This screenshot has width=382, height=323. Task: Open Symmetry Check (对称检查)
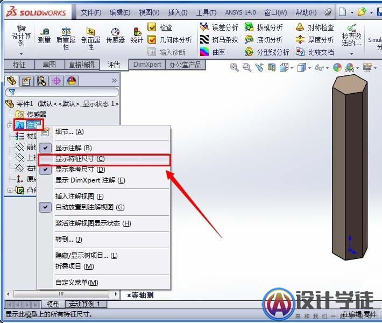(x=315, y=27)
